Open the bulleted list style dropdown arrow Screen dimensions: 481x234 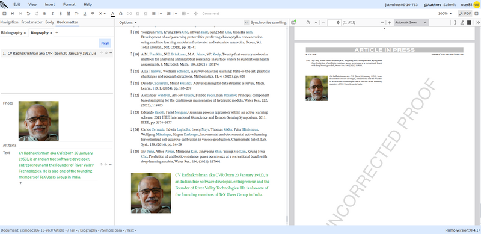tap(161, 13)
